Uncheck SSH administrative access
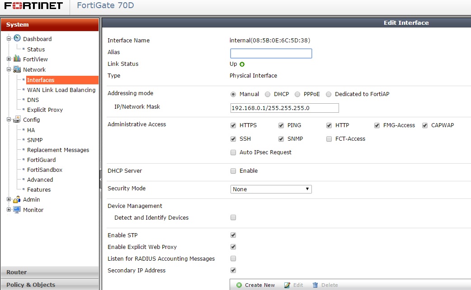The image size is (471, 290). point(233,139)
